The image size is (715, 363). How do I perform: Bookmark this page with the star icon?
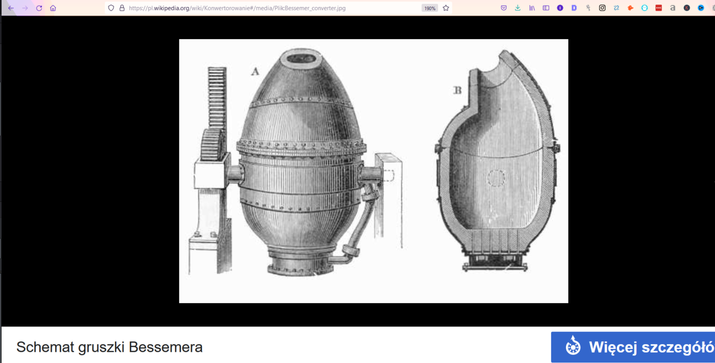click(446, 8)
